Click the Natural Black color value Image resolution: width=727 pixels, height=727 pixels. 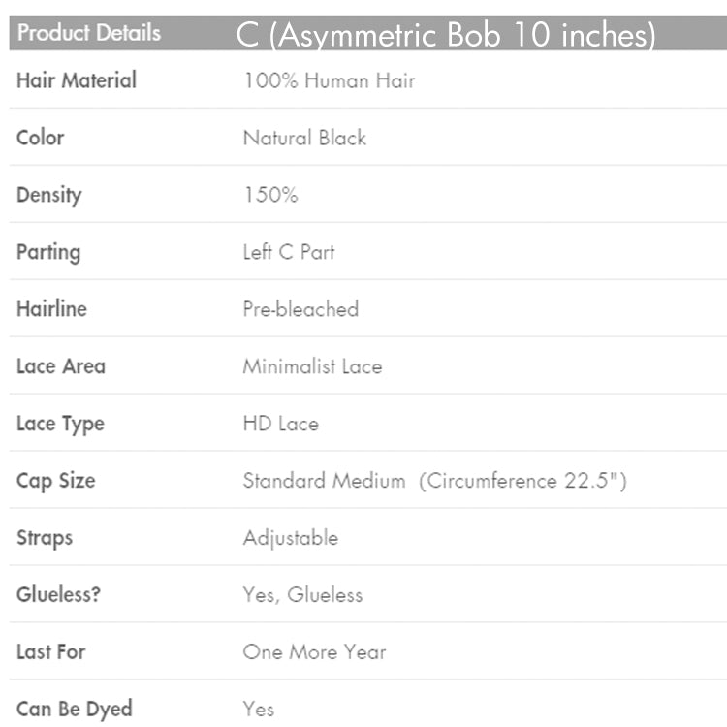[x=304, y=138]
